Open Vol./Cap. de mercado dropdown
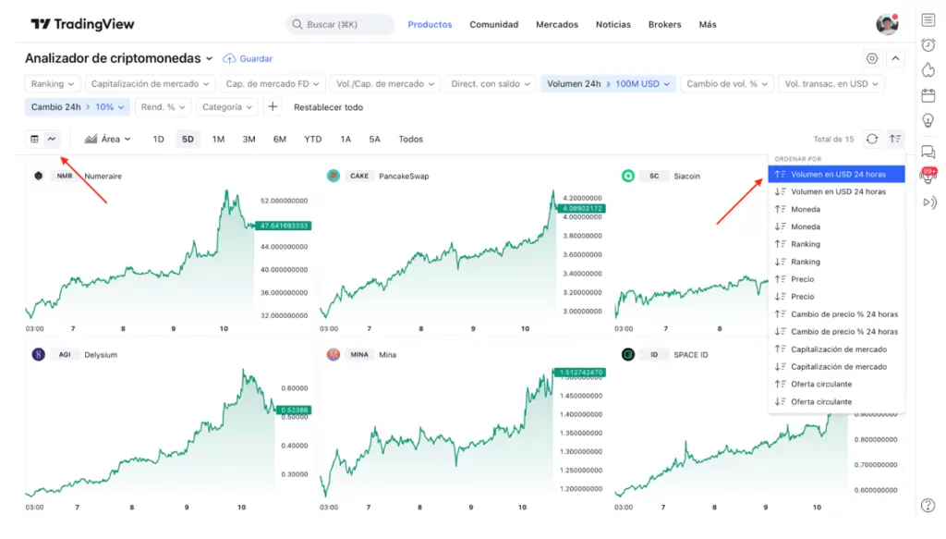 coord(385,84)
